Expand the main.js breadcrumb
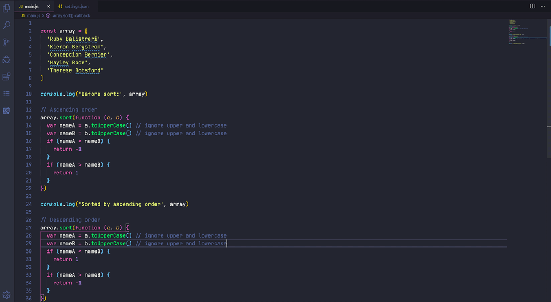This screenshot has height=302, width=551. [x=33, y=15]
